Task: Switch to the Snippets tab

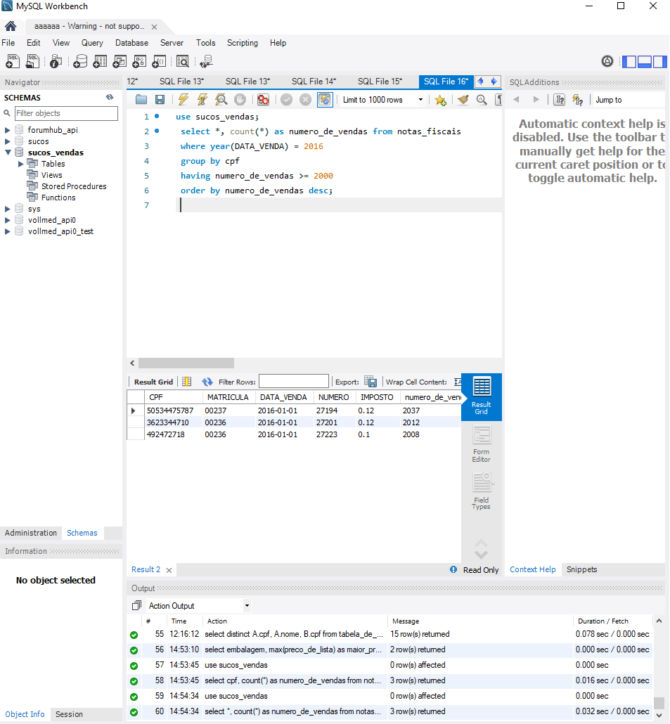Action: coord(582,569)
